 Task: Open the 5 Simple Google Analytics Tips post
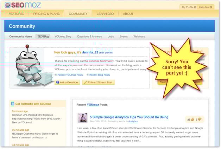click(x=129, y=117)
